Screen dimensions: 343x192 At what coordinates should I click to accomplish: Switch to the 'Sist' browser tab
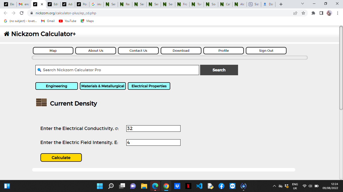coord(254,4)
